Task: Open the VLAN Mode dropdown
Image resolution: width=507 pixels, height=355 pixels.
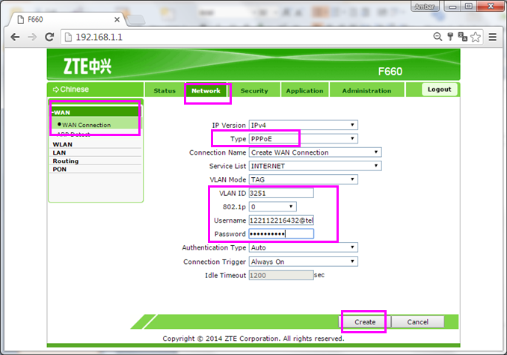Action: coord(304,179)
